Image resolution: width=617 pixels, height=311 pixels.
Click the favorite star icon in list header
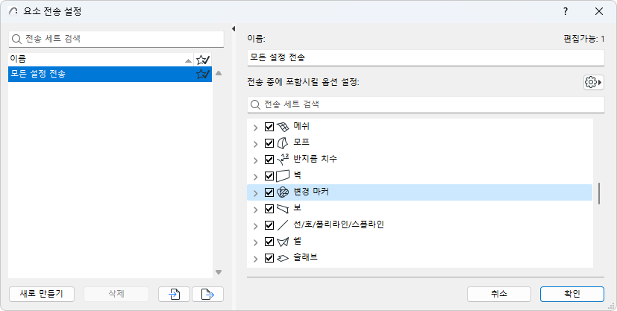pyautogui.click(x=202, y=59)
